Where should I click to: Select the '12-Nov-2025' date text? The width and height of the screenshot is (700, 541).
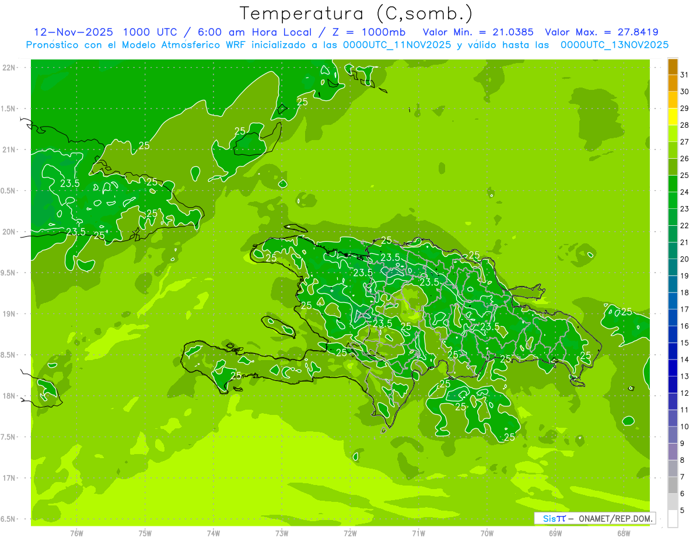tap(73, 32)
